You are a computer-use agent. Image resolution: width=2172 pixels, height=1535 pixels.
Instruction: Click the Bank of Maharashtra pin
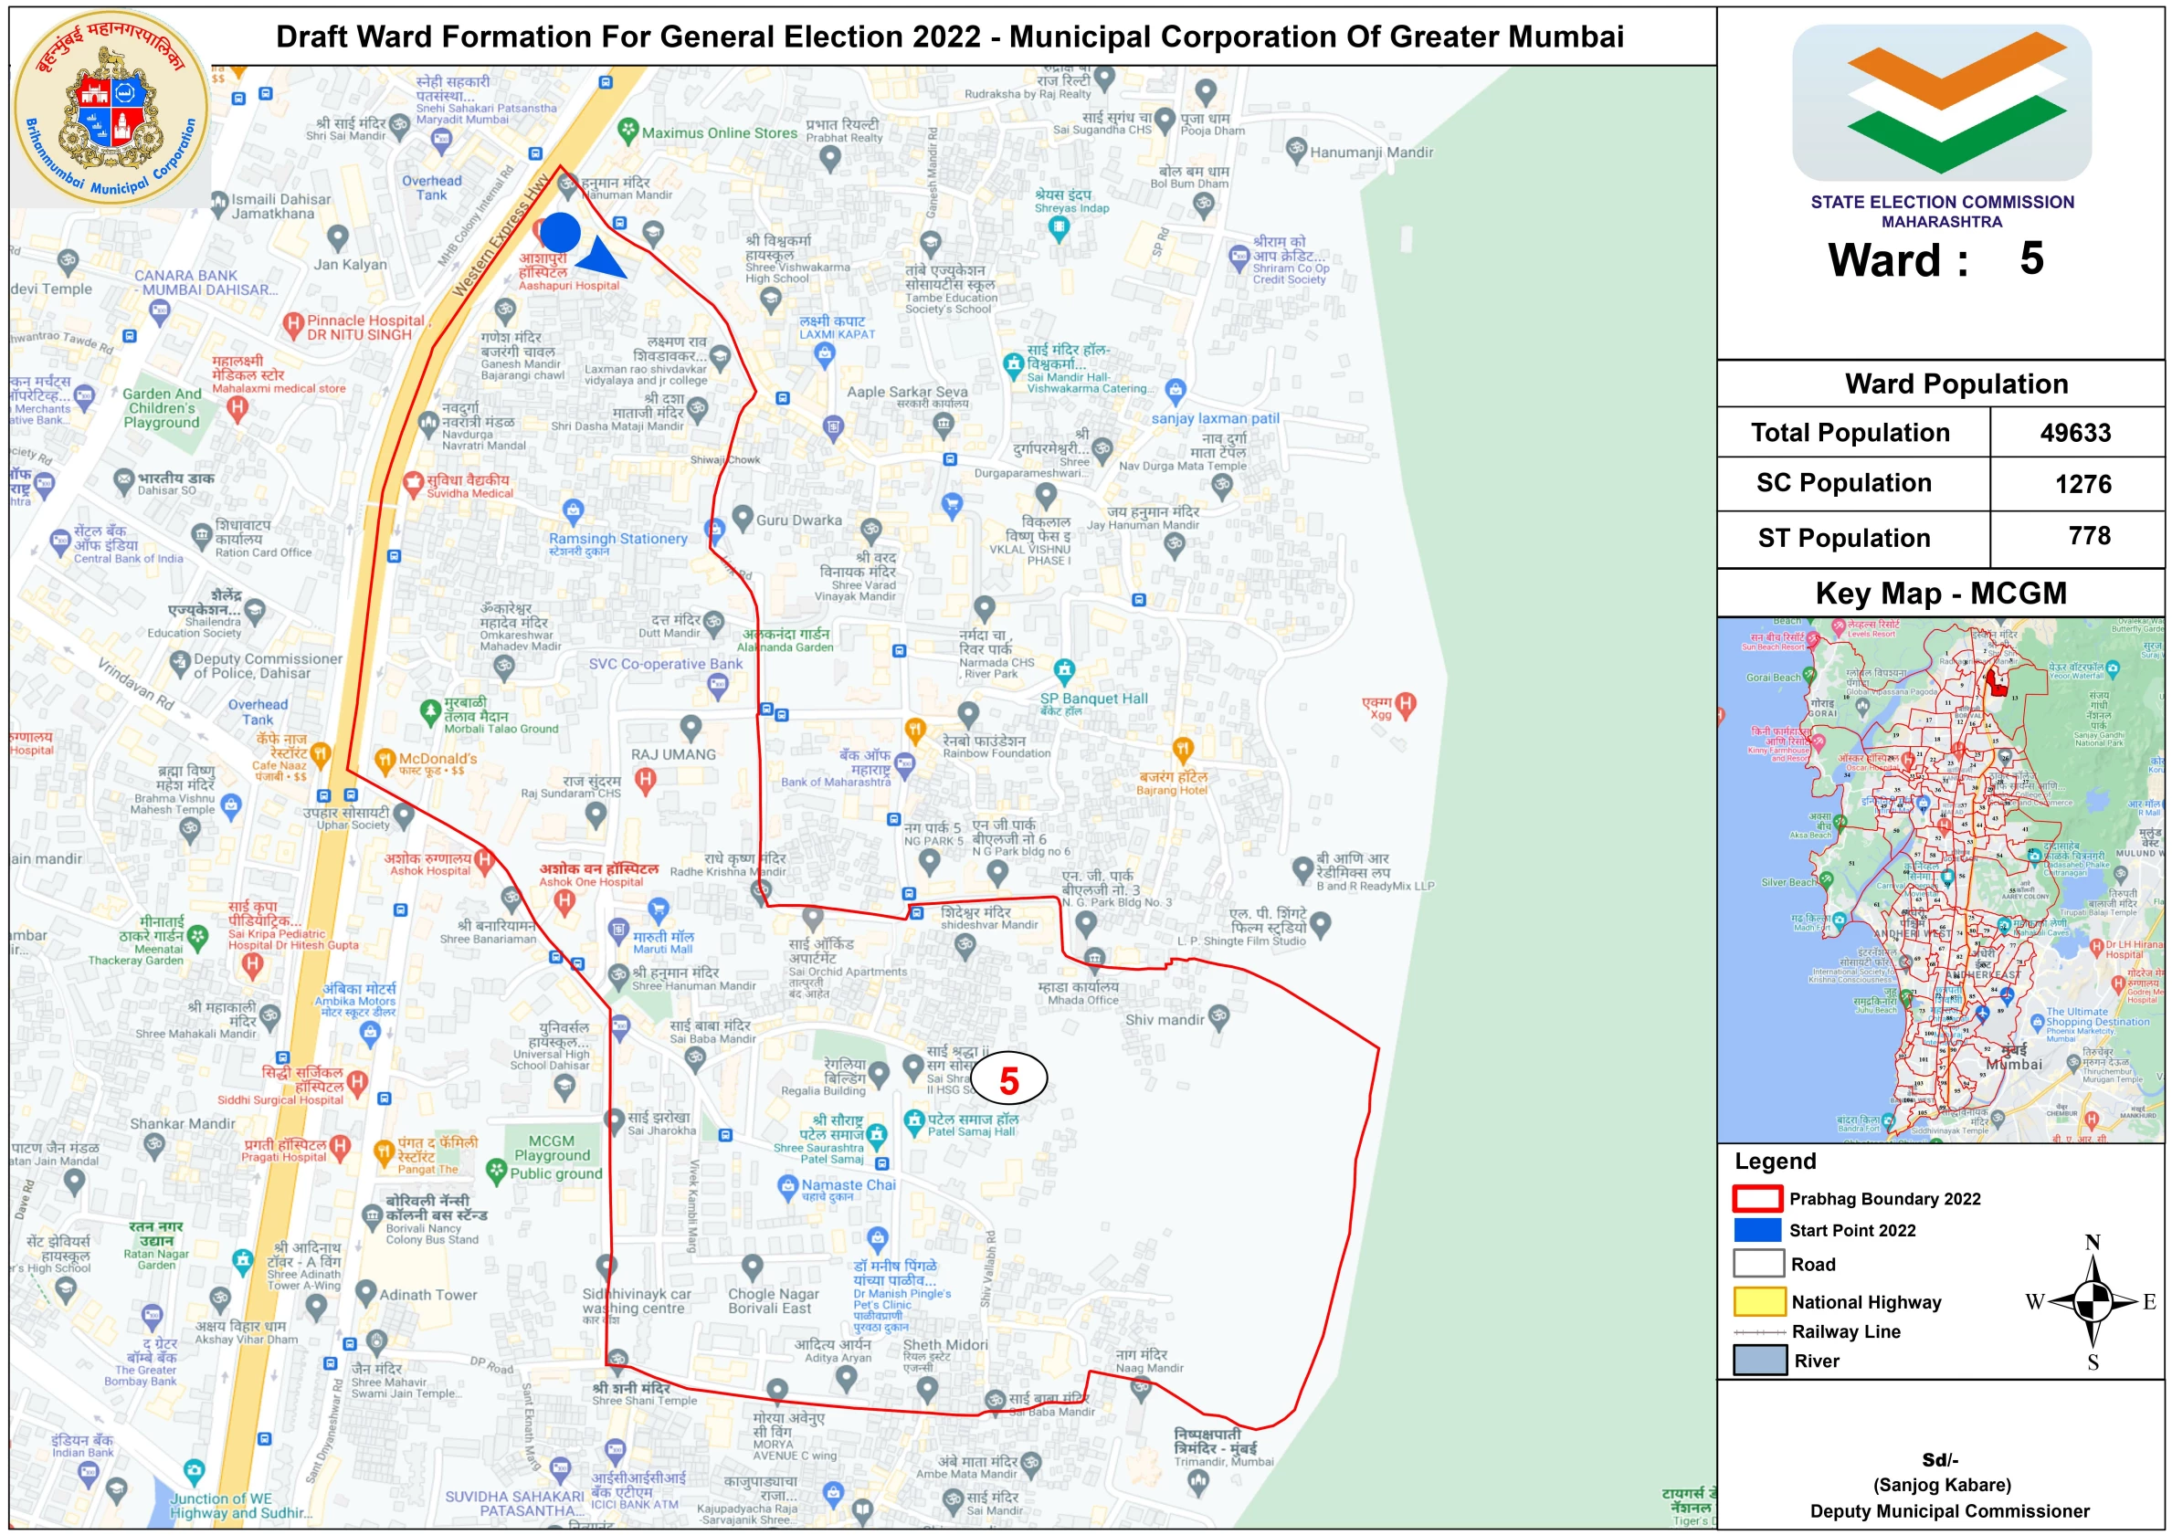[905, 764]
